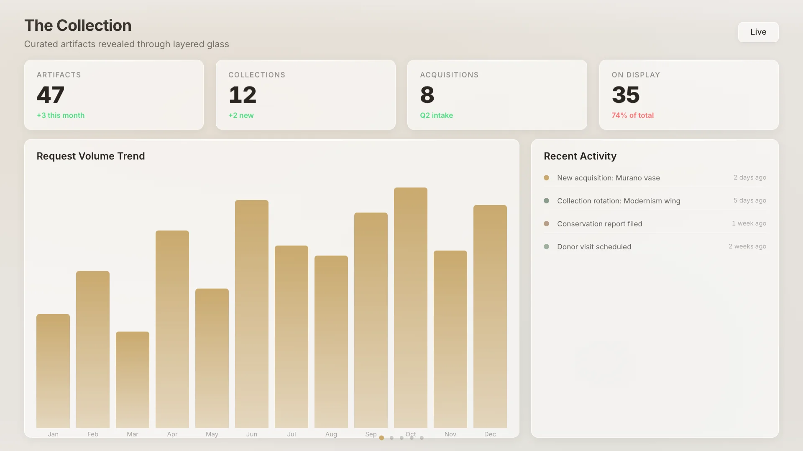Go to the fourth pagination dot
The width and height of the screenshot is (803, 451).
412,438
